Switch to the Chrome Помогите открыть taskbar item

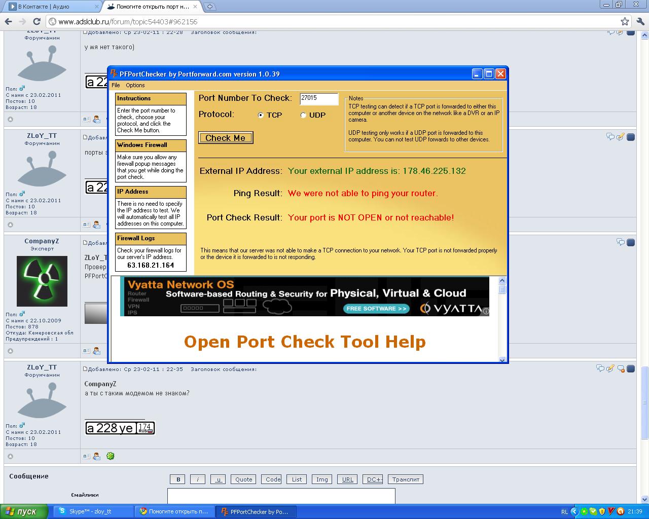click(174, 511)
